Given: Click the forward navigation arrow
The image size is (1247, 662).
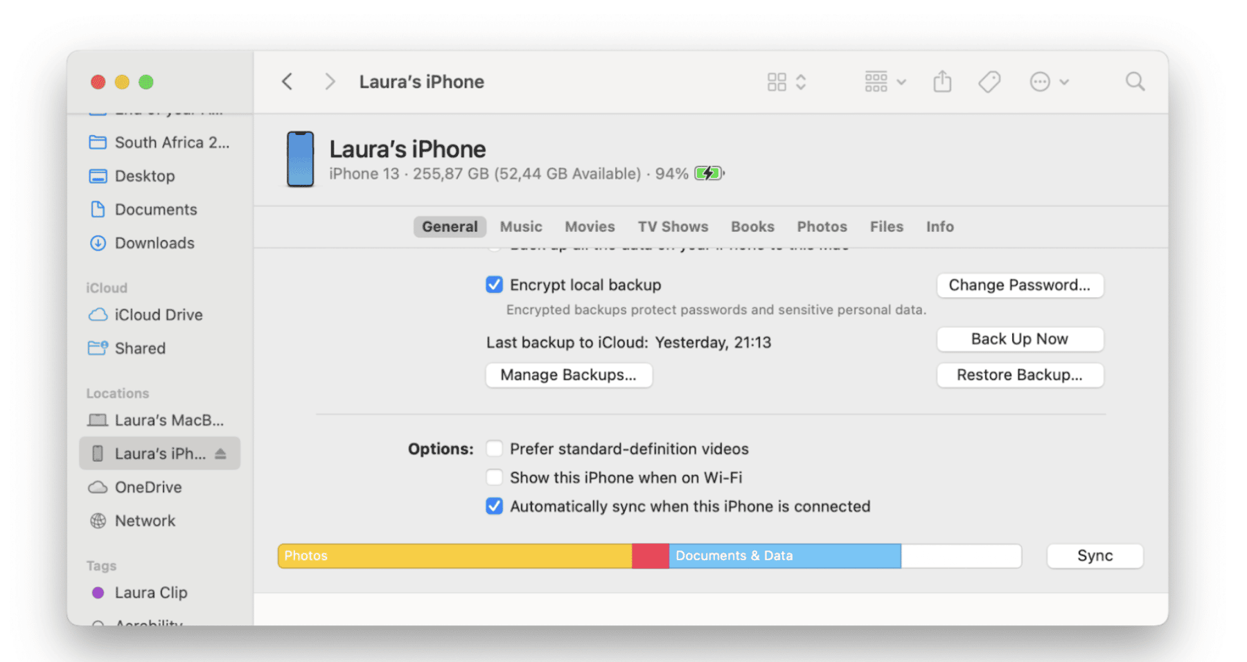Looking at the screenshot, I should 330,82.
